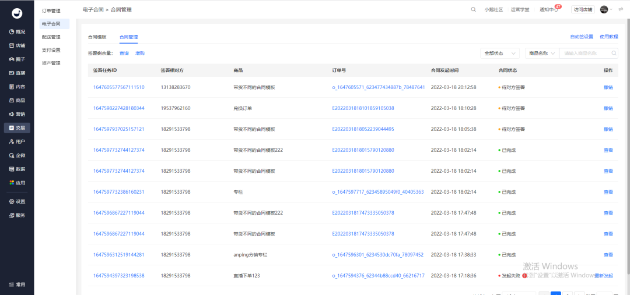Open 数据 data in the sidebar
Screen dimensions: 630x295
pos(17,169)
